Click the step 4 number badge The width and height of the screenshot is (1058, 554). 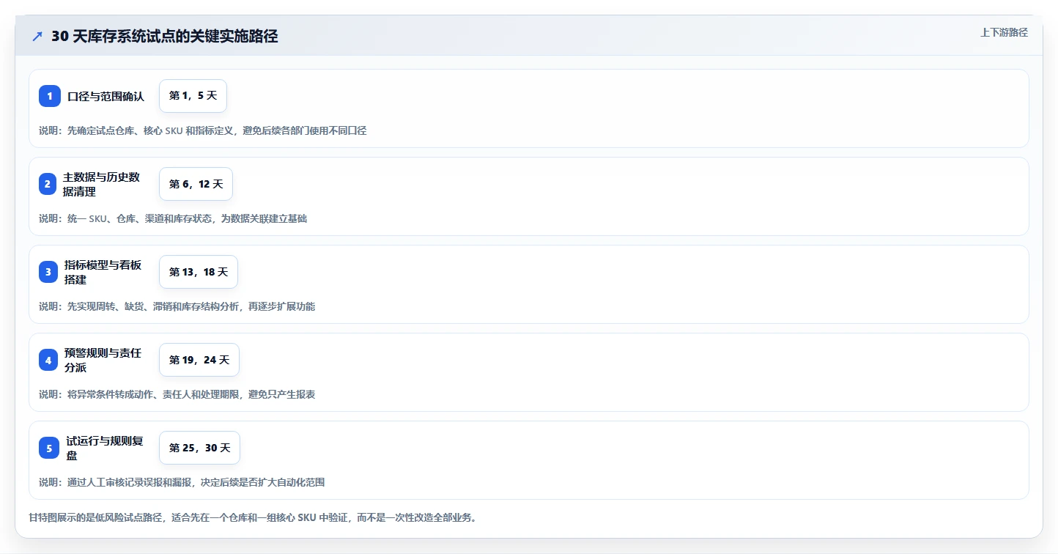coord(48,360)
